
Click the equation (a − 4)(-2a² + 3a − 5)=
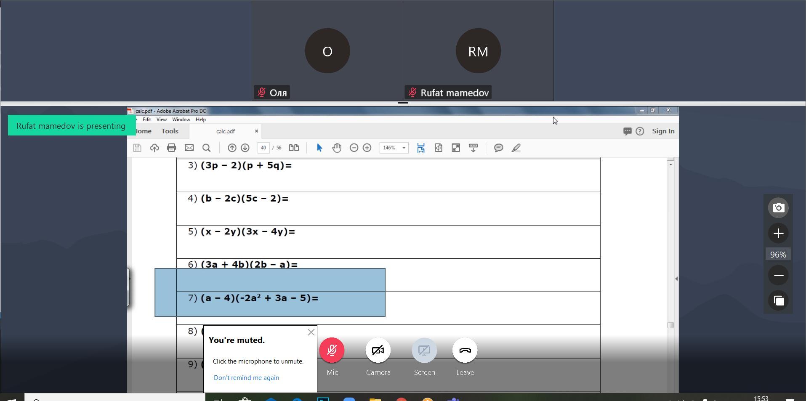[x=260, y=298]
